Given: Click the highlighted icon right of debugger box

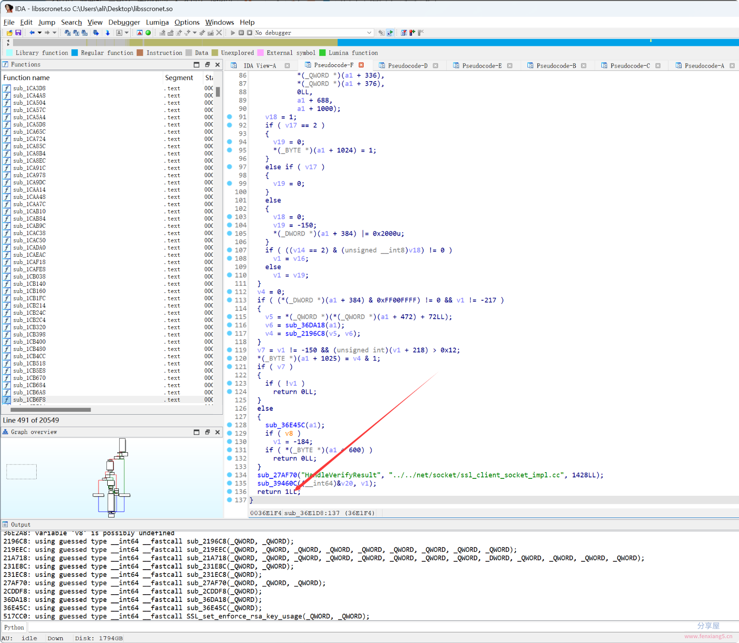Looking at the screenshot, I should pyautogui.click(x=390, y=33).
